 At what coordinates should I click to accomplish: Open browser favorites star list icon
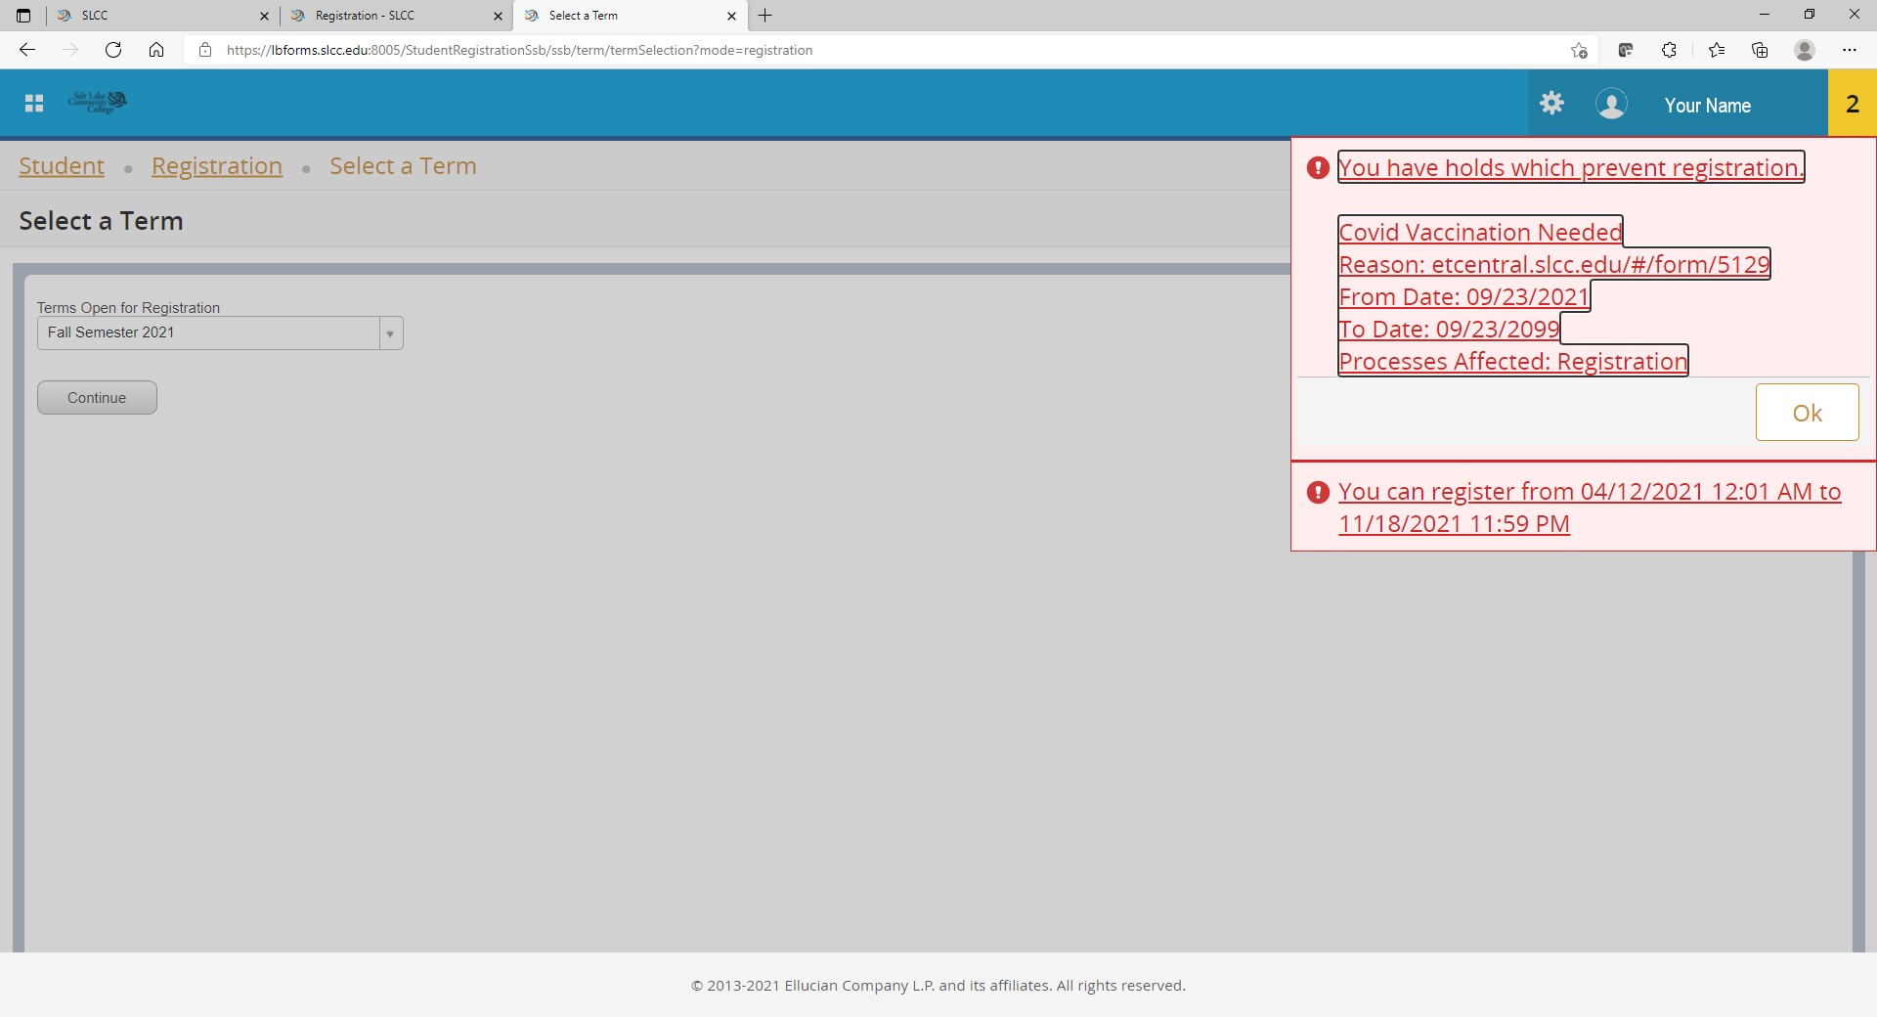(x=1716, y=50)
